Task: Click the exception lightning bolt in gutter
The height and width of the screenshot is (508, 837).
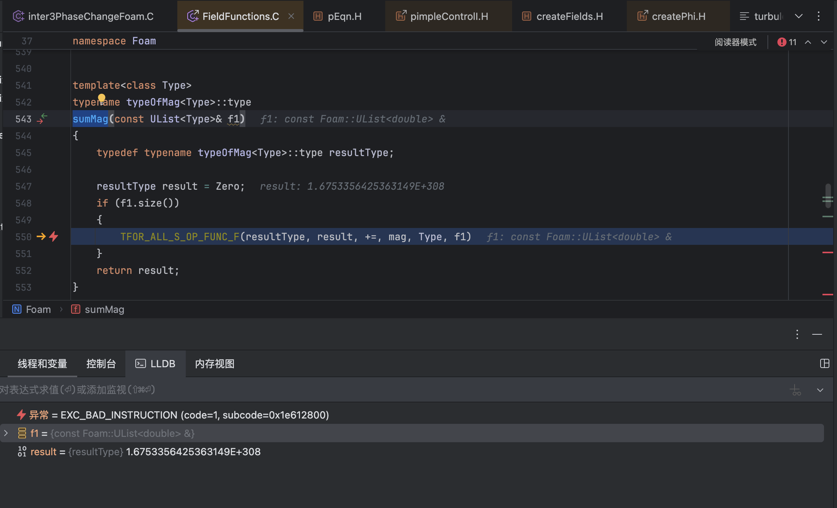Action: (54, 237)
